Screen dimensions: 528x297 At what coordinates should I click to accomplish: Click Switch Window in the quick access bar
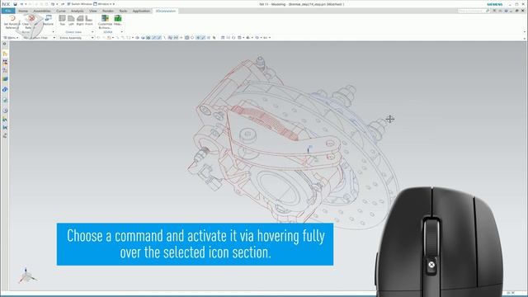79,4
